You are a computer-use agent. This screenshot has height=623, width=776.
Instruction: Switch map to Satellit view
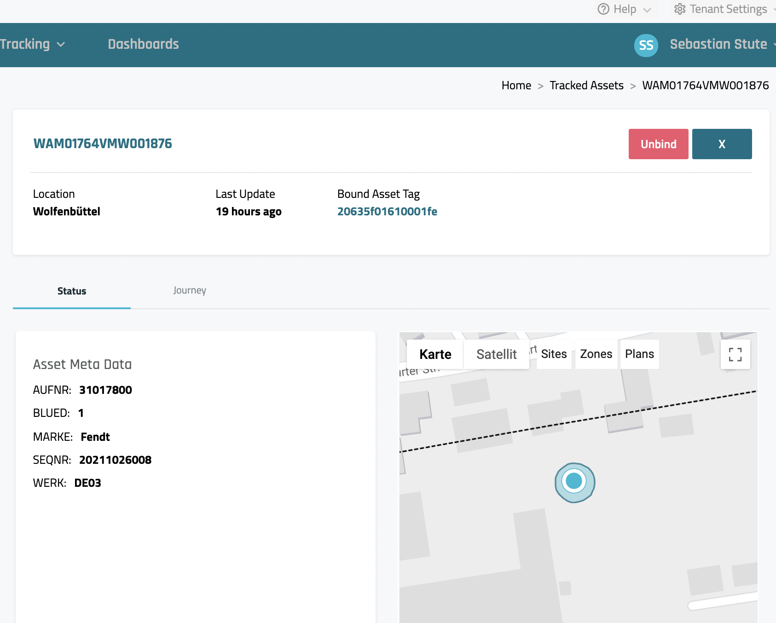[x=496, y=354]
